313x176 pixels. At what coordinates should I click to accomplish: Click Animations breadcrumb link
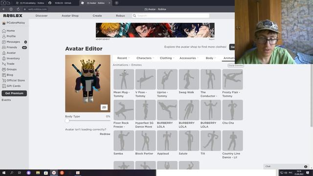click(x=120, y=65)
